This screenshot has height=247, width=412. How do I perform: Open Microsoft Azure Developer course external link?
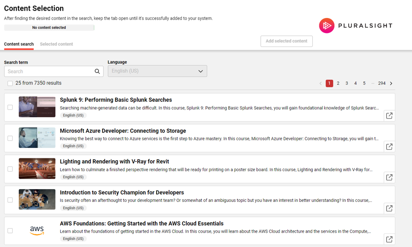click(x=389, y=147)
